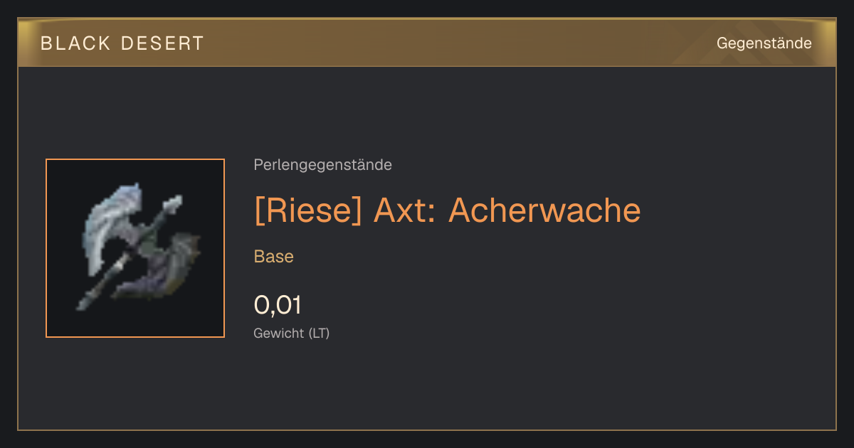Click the word Acherwache in title
The width and height of the screenshot is (854, 448).
point(545,210)
